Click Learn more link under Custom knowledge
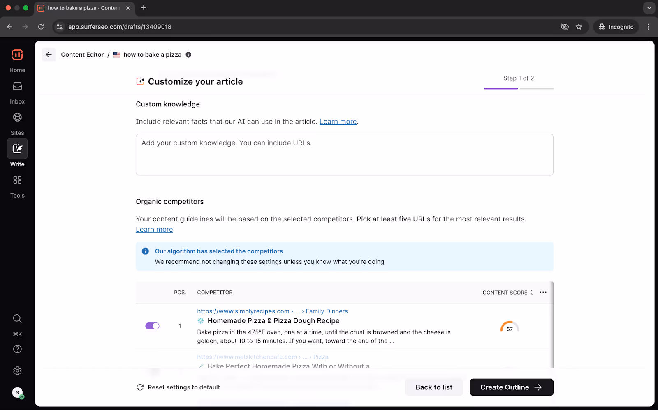The height and width of the screenshot is (410, 658). pyautogui.click(x=338, y=122)
